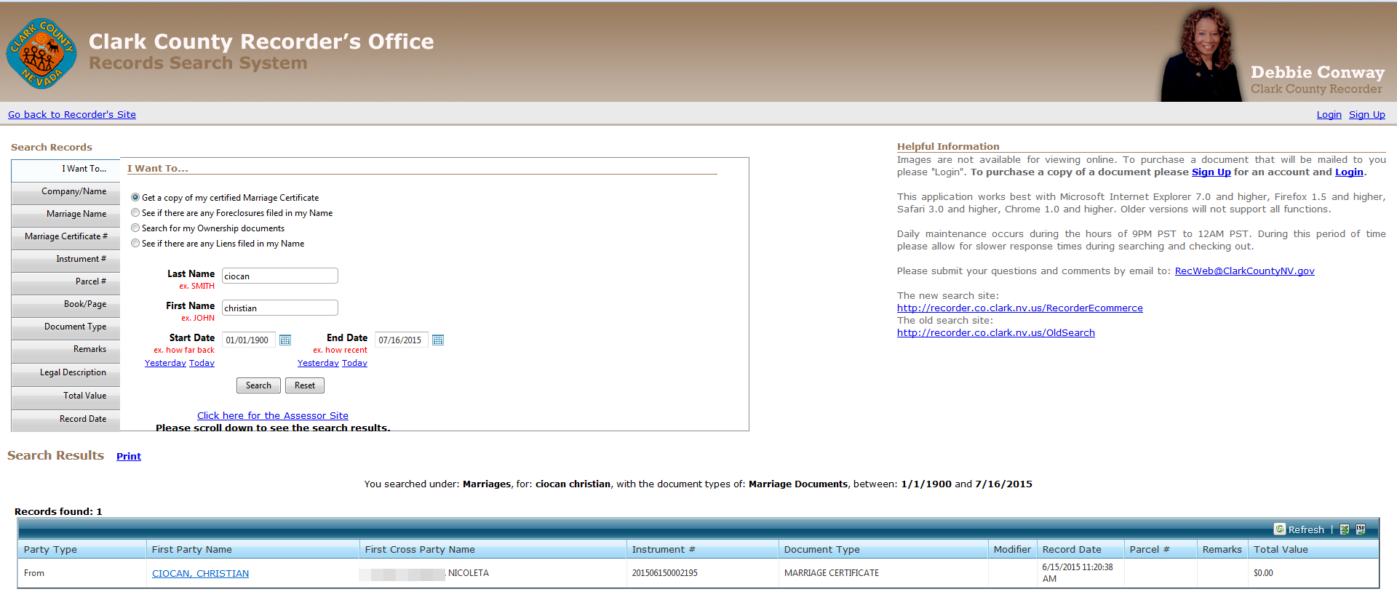Image resolution: width=1397 pixels, height=600 pixels.
Task: Select the Liens filed in my Name option
Action: coord(135,244)
